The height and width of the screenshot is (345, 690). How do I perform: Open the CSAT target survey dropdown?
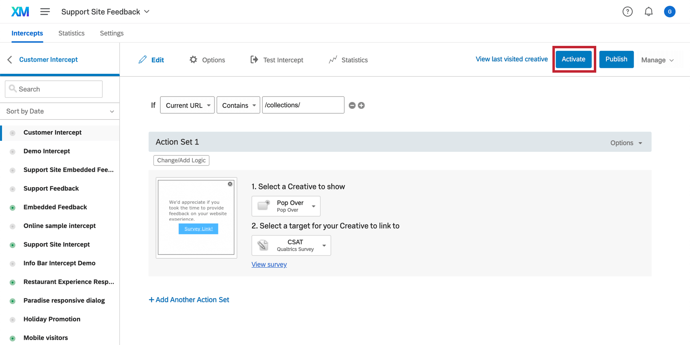291,246
